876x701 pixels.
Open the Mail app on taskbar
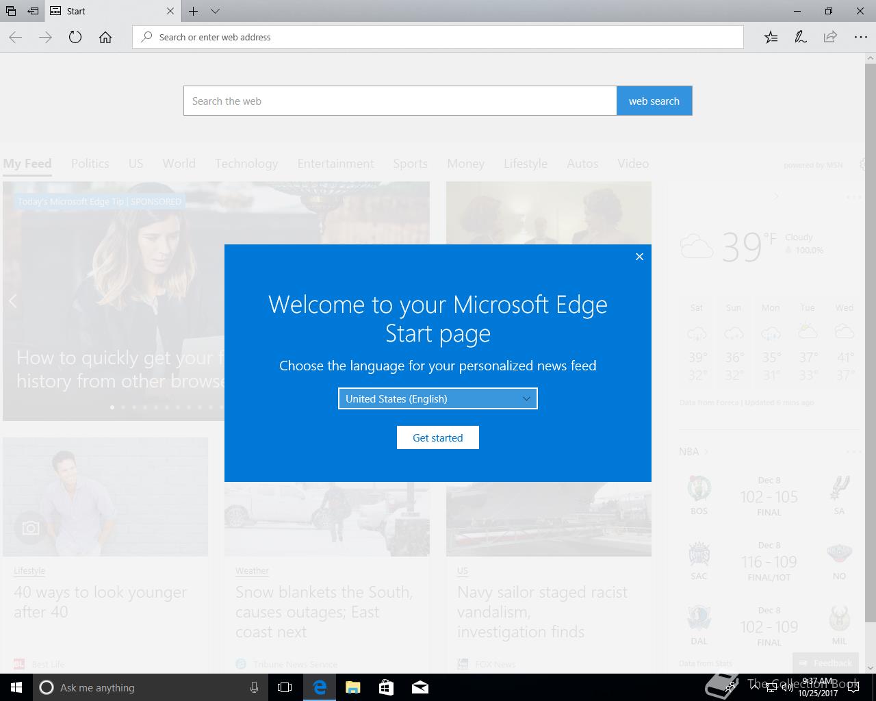(420, 687)
